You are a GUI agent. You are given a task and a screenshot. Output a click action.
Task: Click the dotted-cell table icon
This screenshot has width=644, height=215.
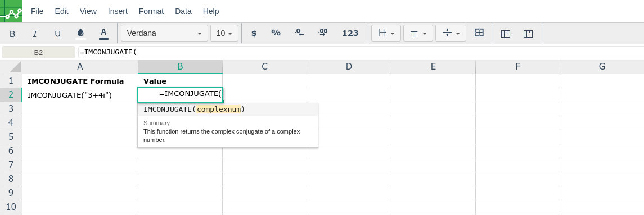click(528, 34)
